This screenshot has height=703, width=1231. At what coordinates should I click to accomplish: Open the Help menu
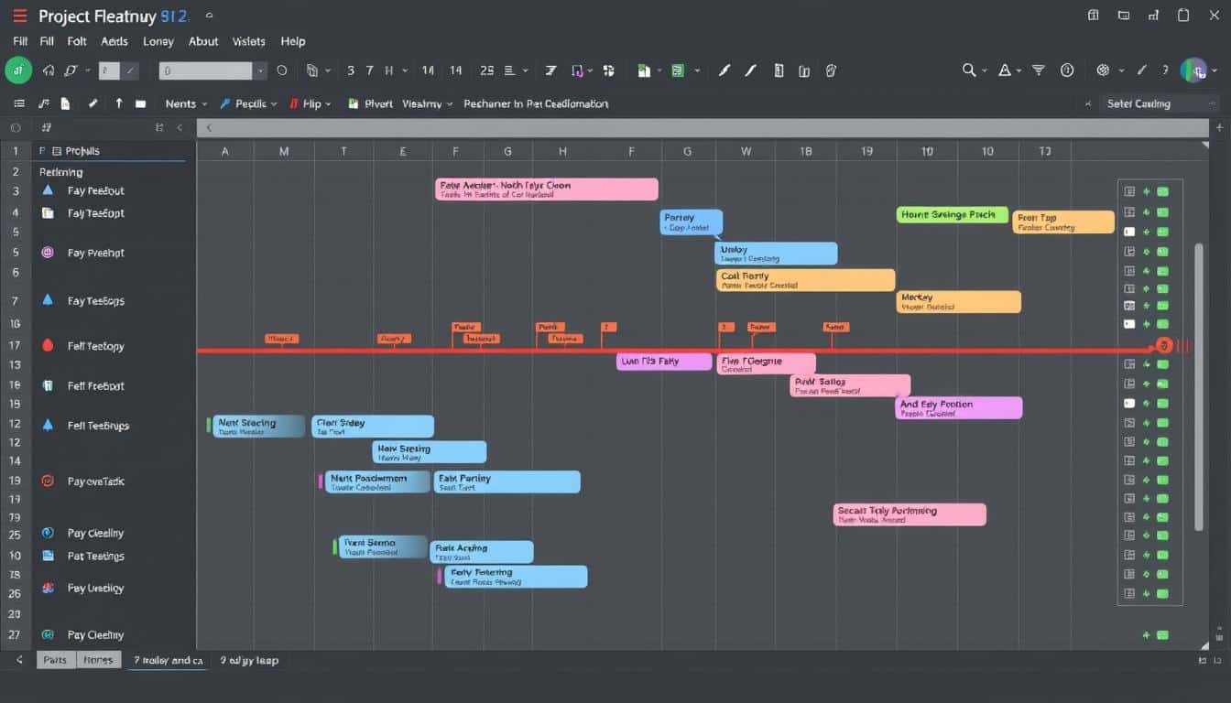point(293,41)
